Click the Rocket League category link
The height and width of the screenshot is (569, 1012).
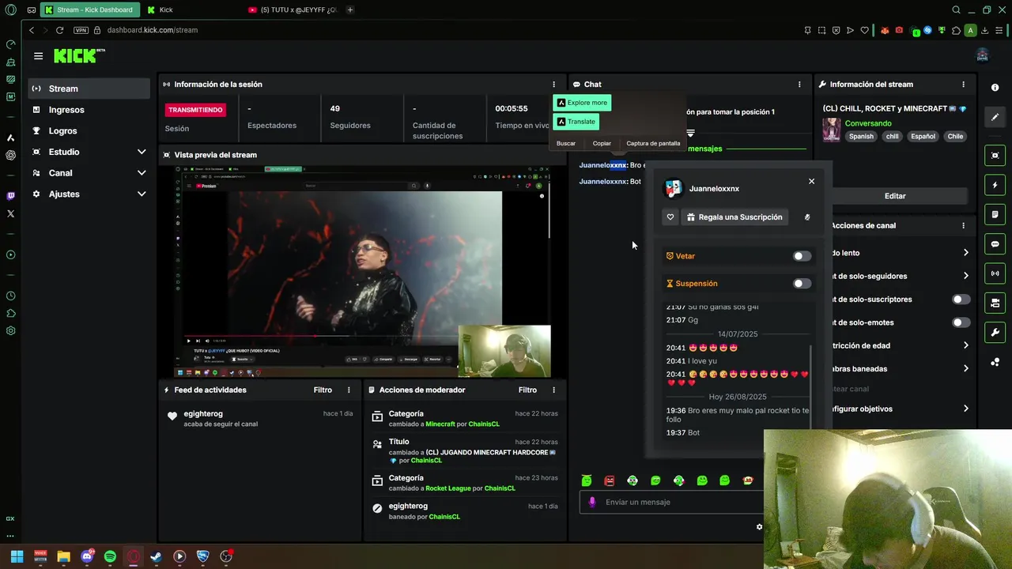(448, 488)
